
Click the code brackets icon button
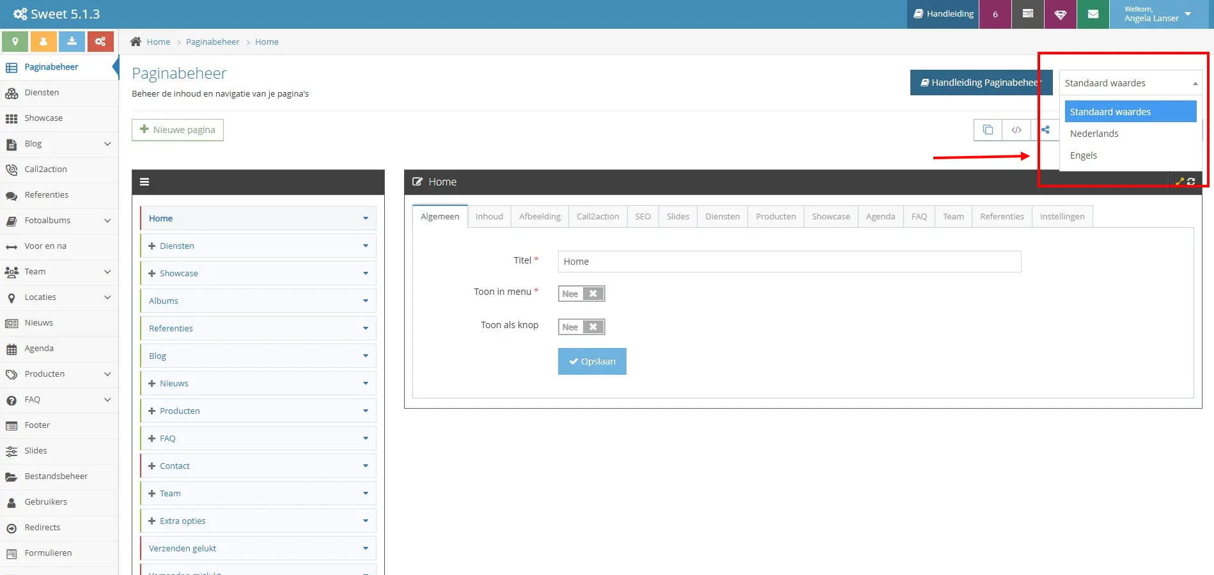pos(1016,130)
